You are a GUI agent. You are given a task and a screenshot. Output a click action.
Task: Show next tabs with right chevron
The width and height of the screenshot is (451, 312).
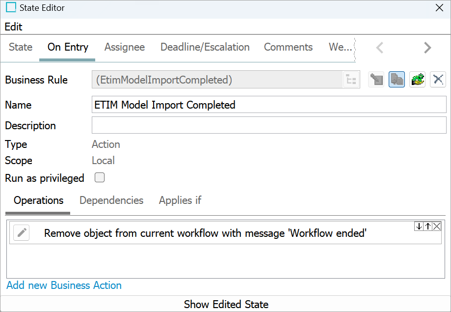coord(427,48)
